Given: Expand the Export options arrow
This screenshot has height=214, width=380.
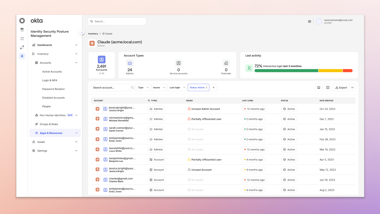Looking at the screenshot, I should point(352,88).
